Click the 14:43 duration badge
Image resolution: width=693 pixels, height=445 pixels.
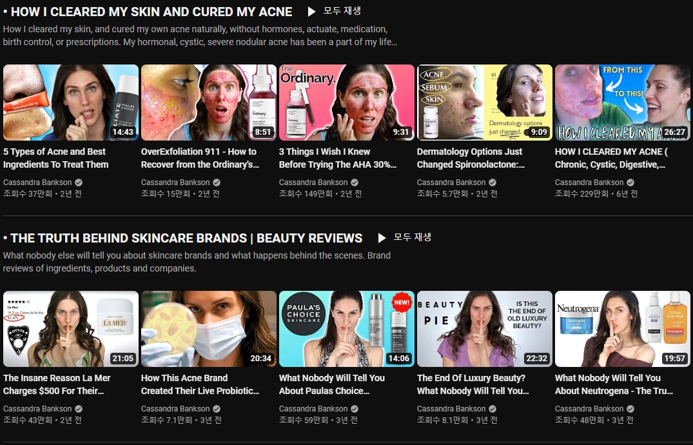123,132
